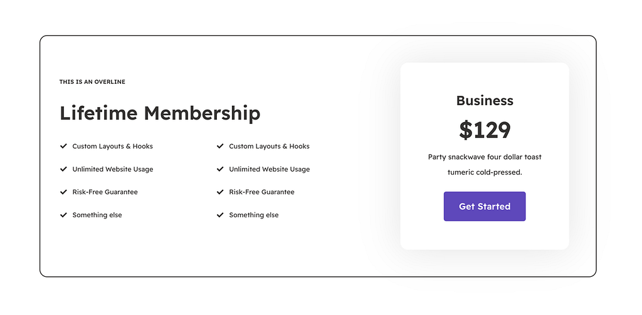The image size is (642, 315).
Task: Click checkmark beside left column Unlimited Website Usage
Action: coord(63,168)
